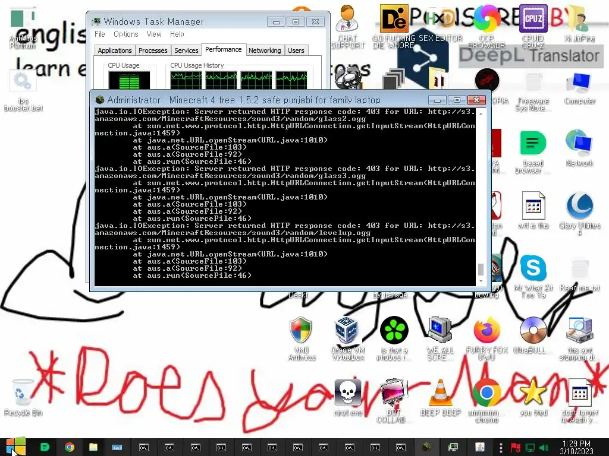The height and width of the screenshot is (456, 609).
Task: Open the 'wtf is this' file icon
Action: (x=533, y=210)
